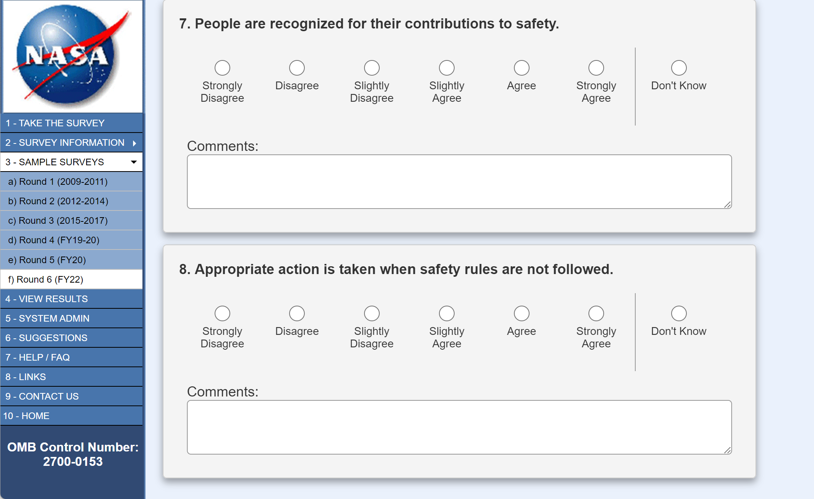Select Agree for question 8
The height and width of the screenshot is (499, 814).
pos(521,313)
